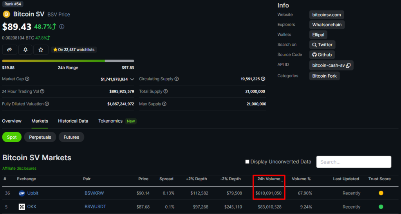The image size is (401, 214).
Task: Click the $83,010,528 volume cell
Action: point(269,207)
